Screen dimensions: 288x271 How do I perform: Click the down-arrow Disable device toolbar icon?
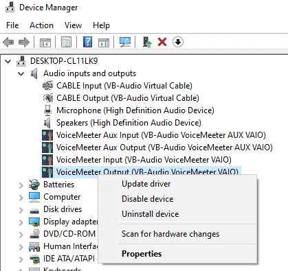coord(178,42)
